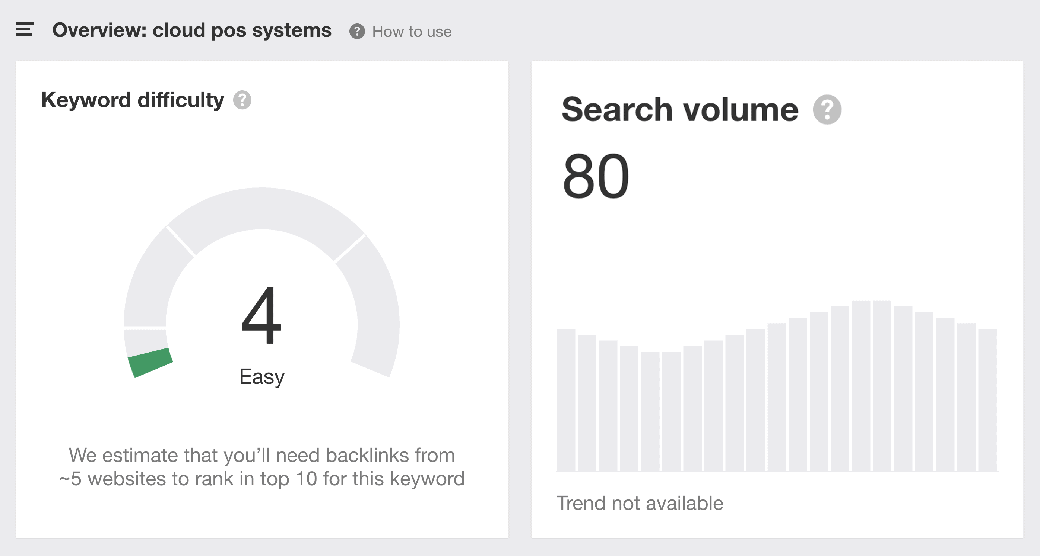This screenshot has height=556, width=1040.
Task: Click the backlinks estimate description text
Action: pos(261,467)
